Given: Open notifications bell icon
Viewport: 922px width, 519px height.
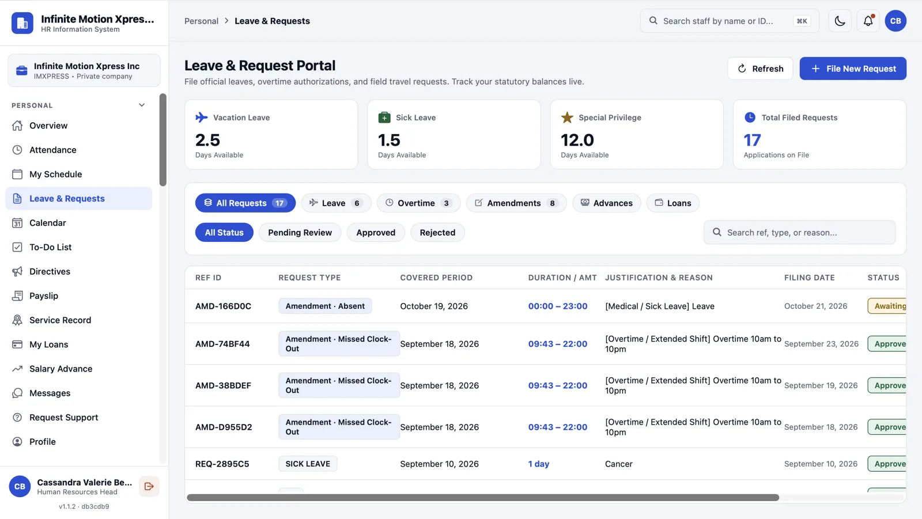Looking at the screenshot, I should [x=868, y=21].
